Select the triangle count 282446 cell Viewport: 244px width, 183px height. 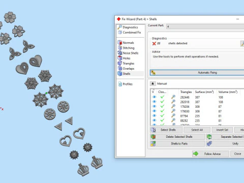coord(185,97)
